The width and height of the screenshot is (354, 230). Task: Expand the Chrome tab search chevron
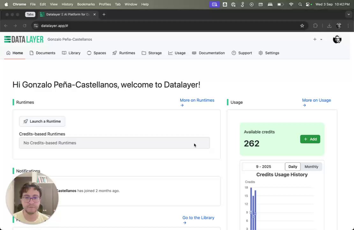(349, 14)
